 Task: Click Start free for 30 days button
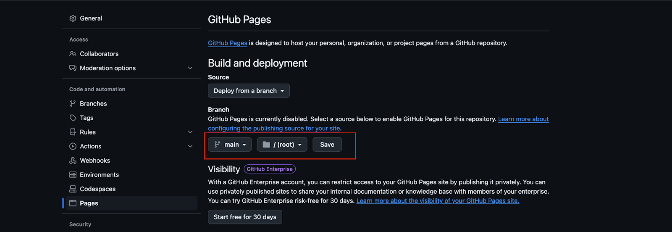pyautogui.click(x=245, y=217)
